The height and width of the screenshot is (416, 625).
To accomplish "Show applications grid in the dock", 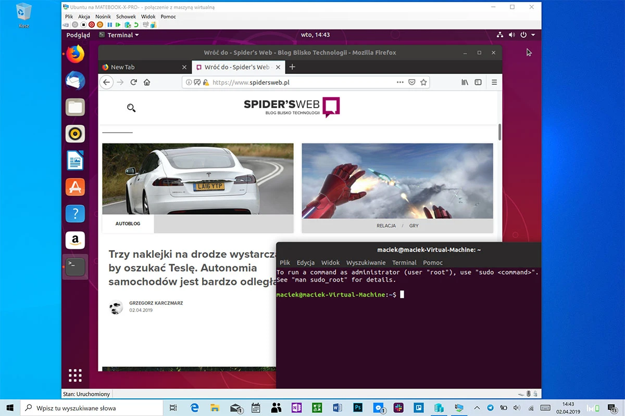I will (x=76, y=375).
